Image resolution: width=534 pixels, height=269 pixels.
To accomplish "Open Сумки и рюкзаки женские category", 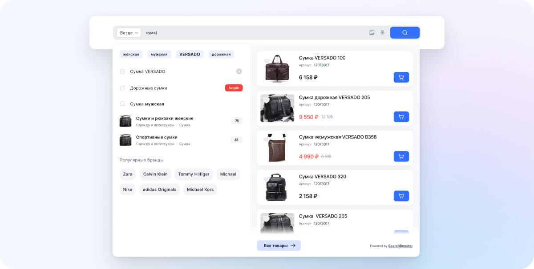I will point(165,119).
